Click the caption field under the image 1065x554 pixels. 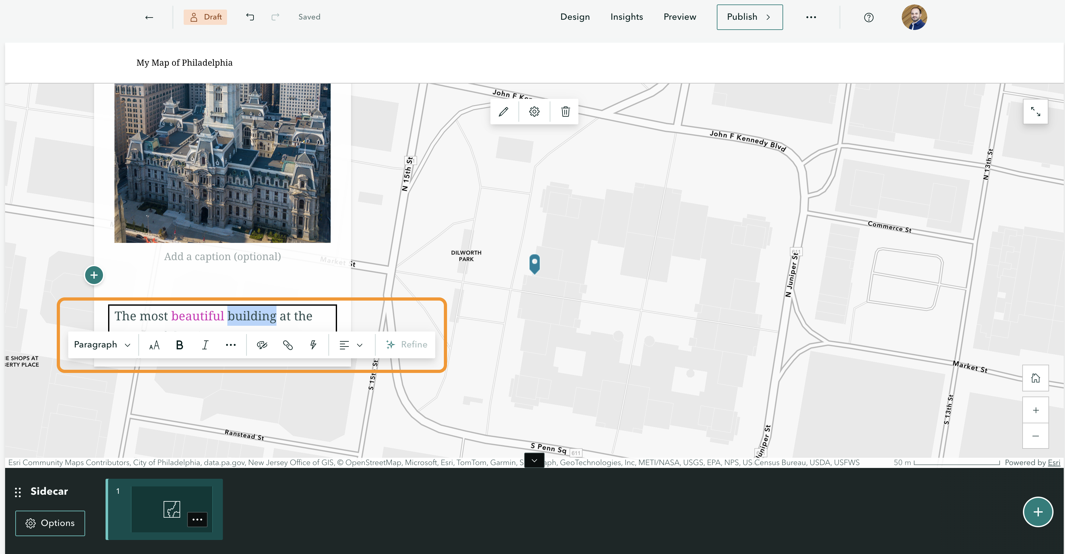coord(223,257)
